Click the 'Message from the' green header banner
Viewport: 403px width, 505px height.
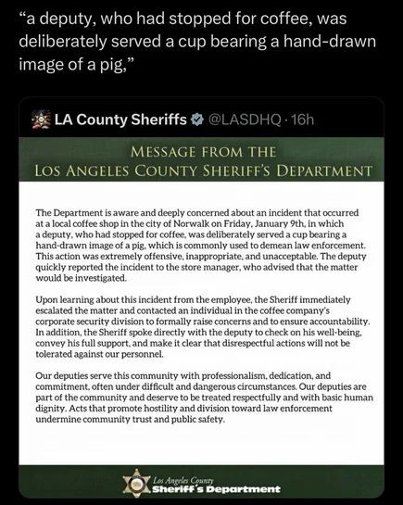click(x=202, y=159)
